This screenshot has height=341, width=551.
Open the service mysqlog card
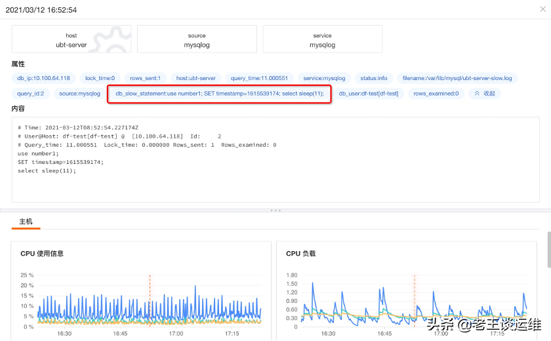coord(323,39)
